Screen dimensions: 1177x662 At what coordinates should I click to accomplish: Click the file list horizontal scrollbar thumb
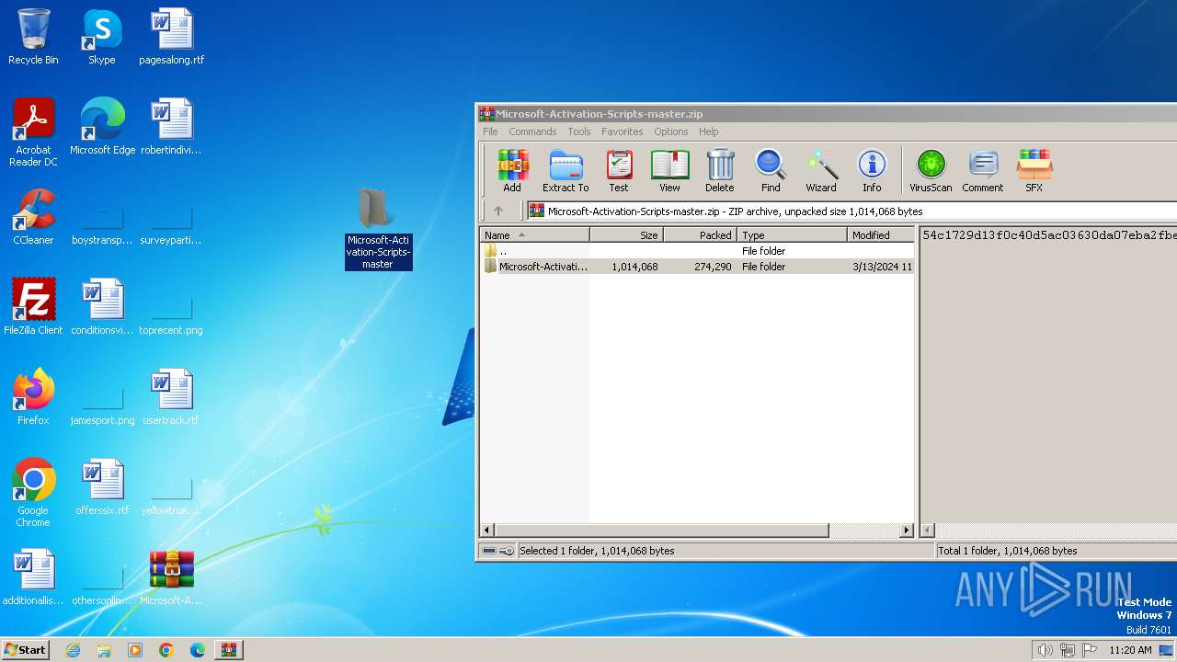[x=661, y=531]
